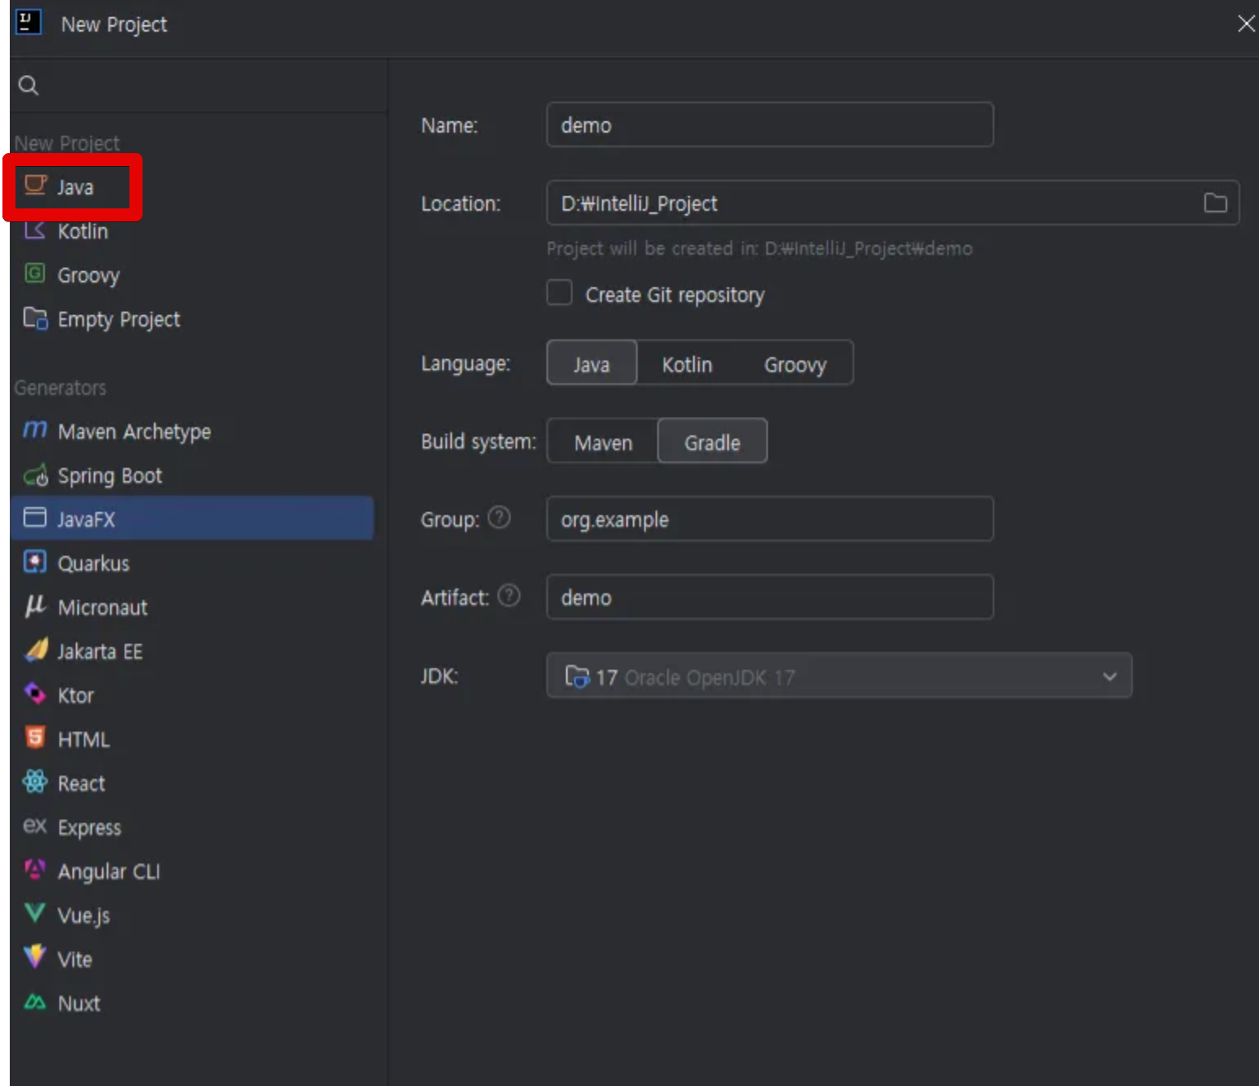This screenshot has width=1259, height=1086.
Task: Click the Quarkus generator icon
Action: pos(35,563)
